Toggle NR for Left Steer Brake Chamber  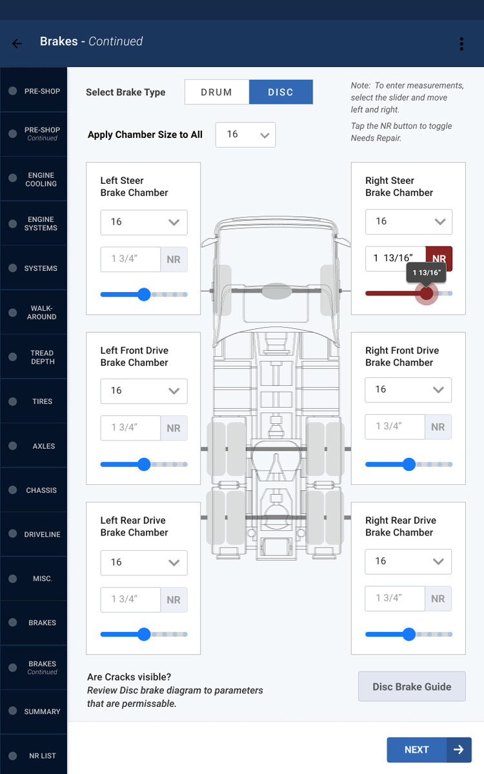[x=174, y=259]
